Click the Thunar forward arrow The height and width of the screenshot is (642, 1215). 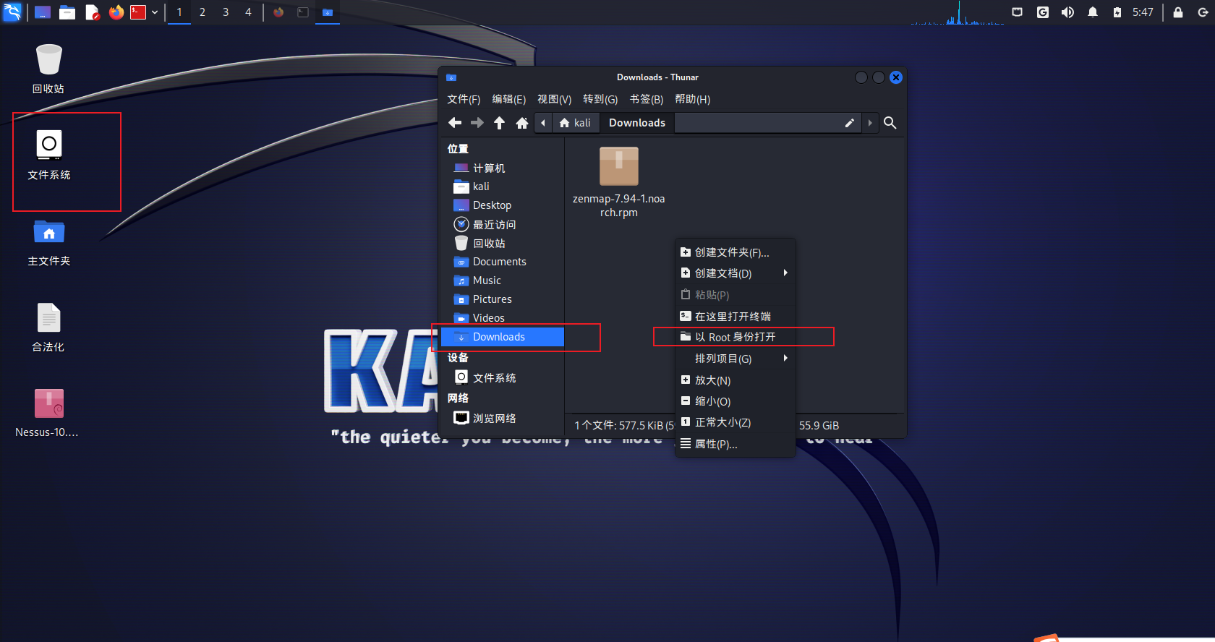click(x=477, y=123)
